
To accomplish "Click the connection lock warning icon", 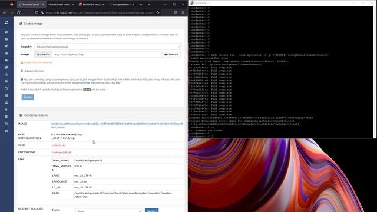I will [x=42, y=12].
